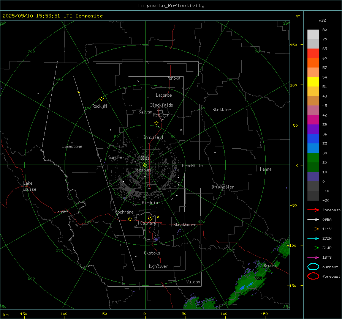342x319 pixels.
Task: Click the Okotoks city label
Action: click(152, 253)
